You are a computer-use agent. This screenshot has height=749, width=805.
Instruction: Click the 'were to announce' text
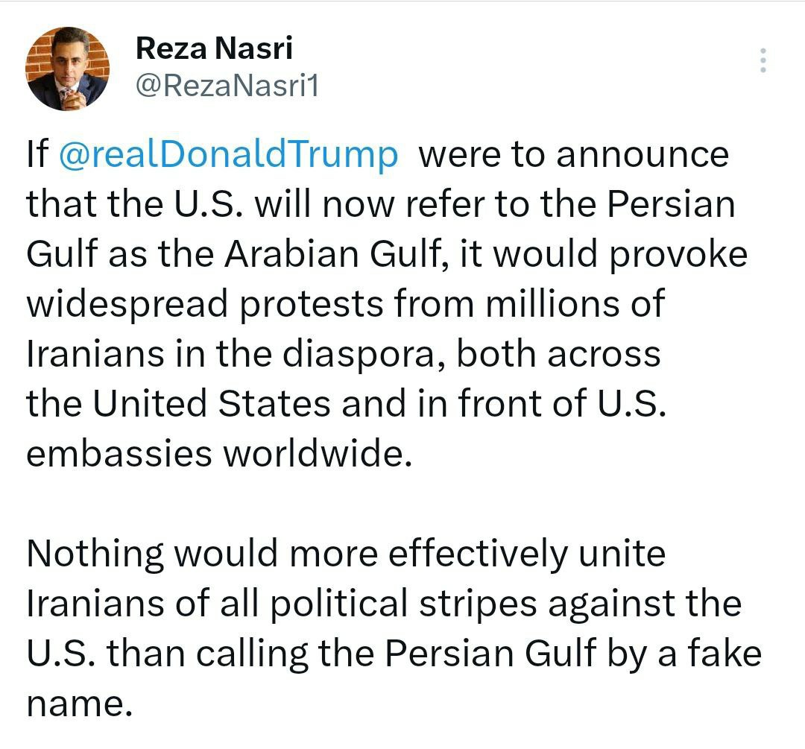573,154
